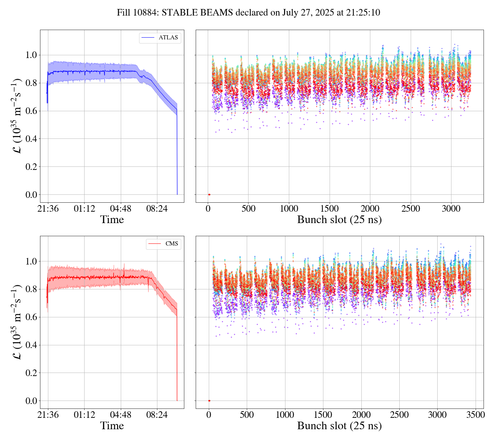Click Bunch slot axis label under bottom scatter plot
This screenshot has height=442, width=497.
[339, 426]
